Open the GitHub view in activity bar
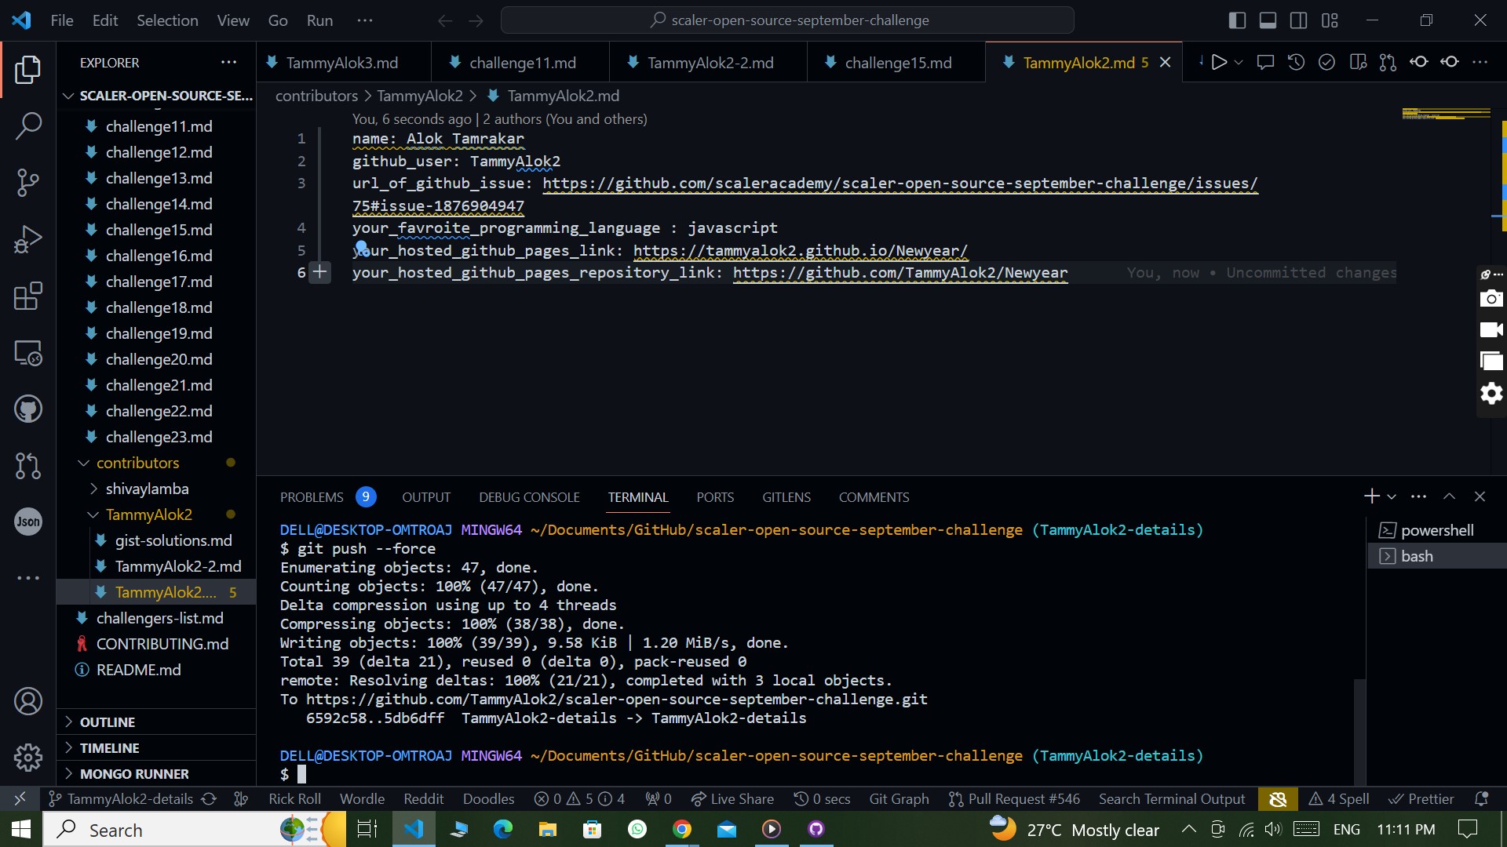1507x847 pixels. click(x=28, y=408)
